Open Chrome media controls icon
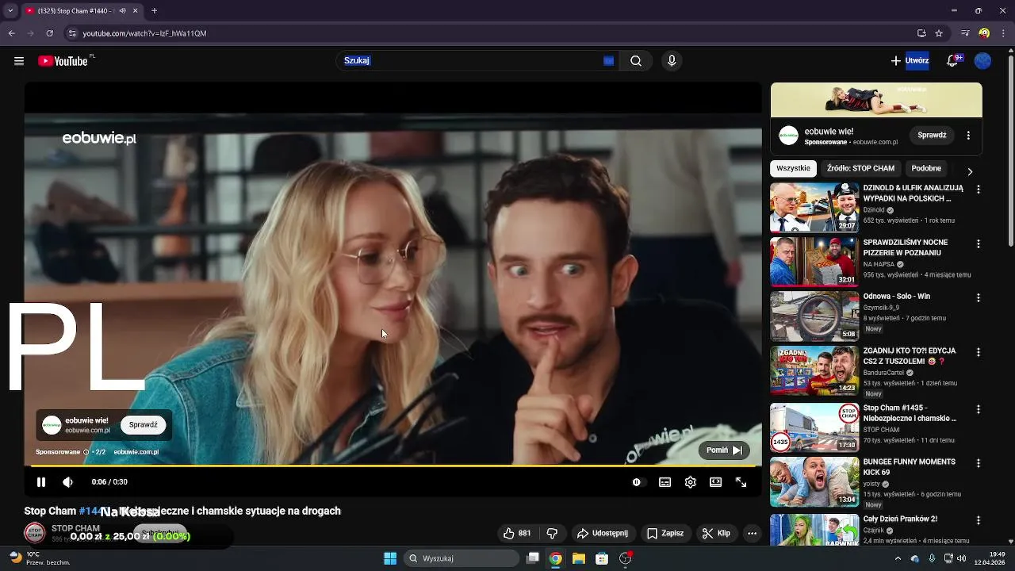 965,33
